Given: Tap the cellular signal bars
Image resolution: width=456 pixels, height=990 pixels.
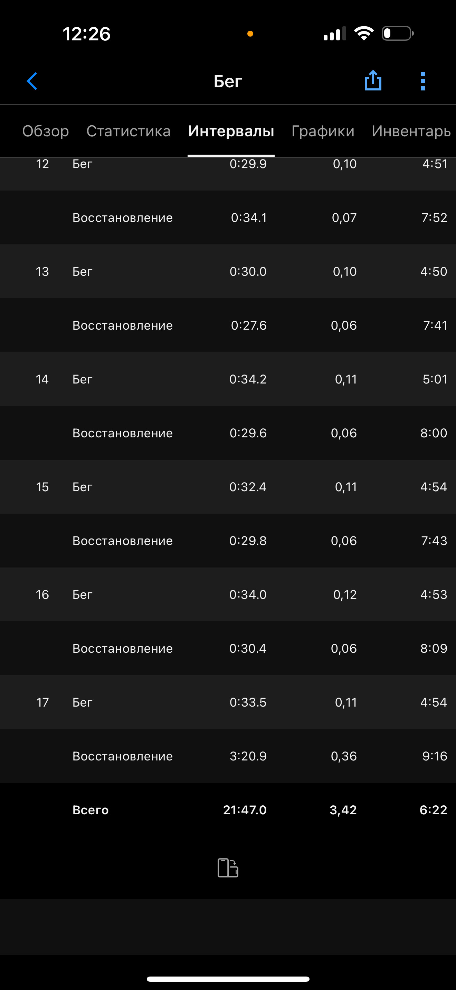Looking at the screenshot, I should [334, 33].
